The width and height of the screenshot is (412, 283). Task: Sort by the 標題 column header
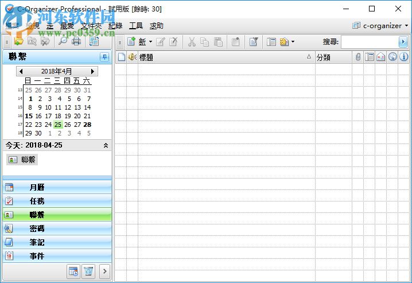227,57
